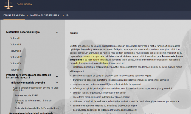This screenshot has height=114, width=191.
Task: Switch language to RU
Action: [x=68, y=15]
